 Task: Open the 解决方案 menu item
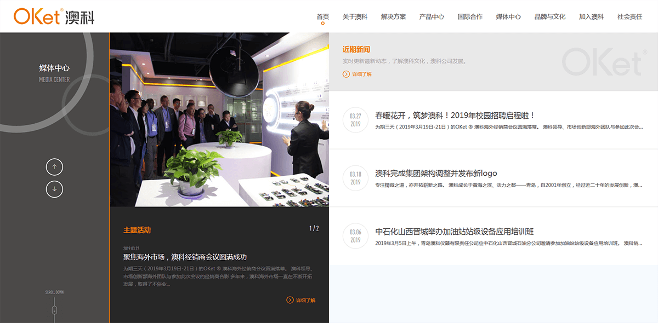coord(393,17)
